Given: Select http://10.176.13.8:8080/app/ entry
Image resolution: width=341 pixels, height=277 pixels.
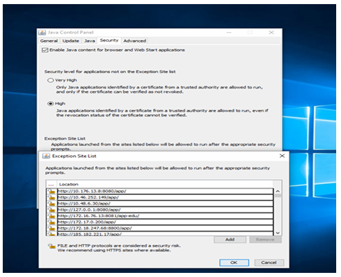Looking at the screenshot, I should [x=165, y=191].
